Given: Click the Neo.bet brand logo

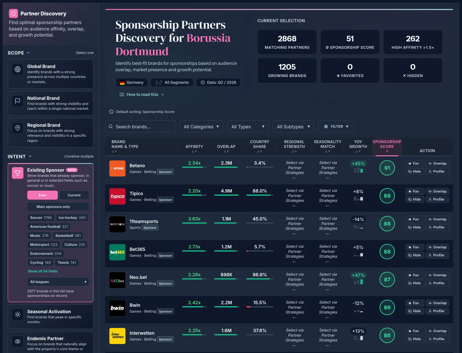Looking at the screenshot, I should click(117, 280).
